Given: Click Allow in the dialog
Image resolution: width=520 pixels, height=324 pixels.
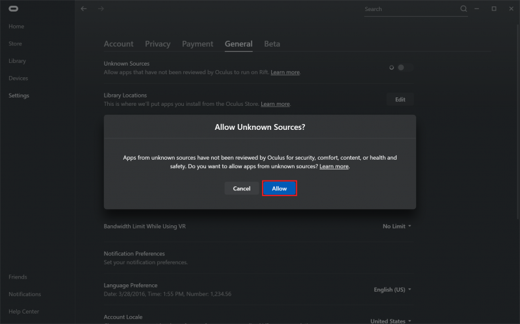Looking at the screenshot, I should tap(279, 188).
